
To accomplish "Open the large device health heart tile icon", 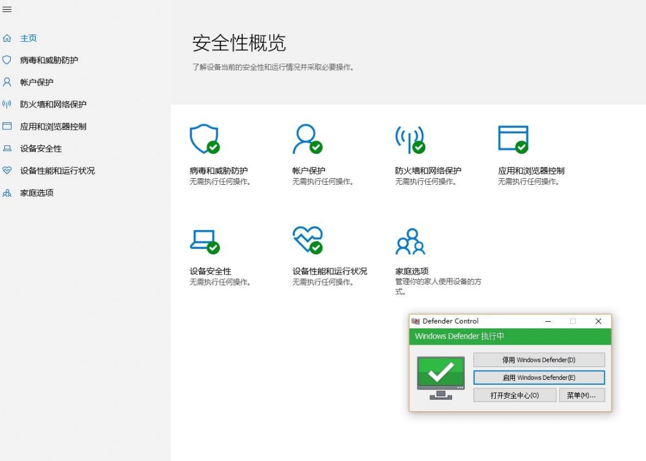I will (307, 239).
